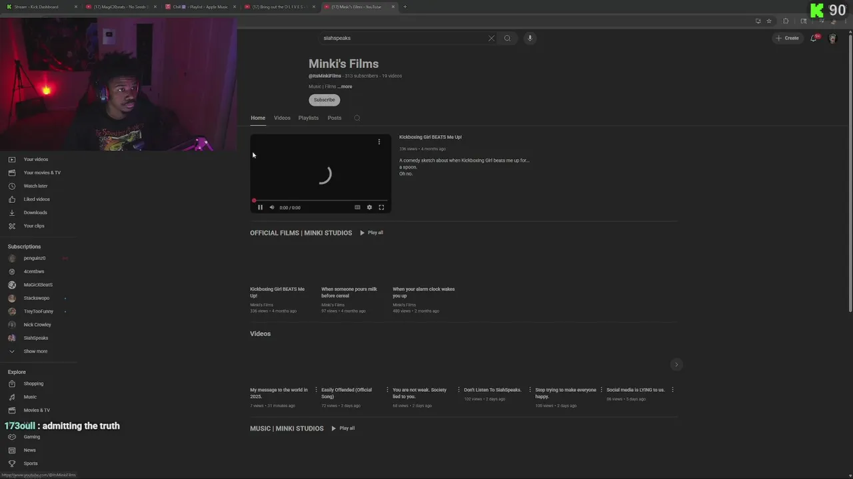Pause the featured video player
Screen dimensions: 853x479
pyautogui.click(x=260, y=208)
